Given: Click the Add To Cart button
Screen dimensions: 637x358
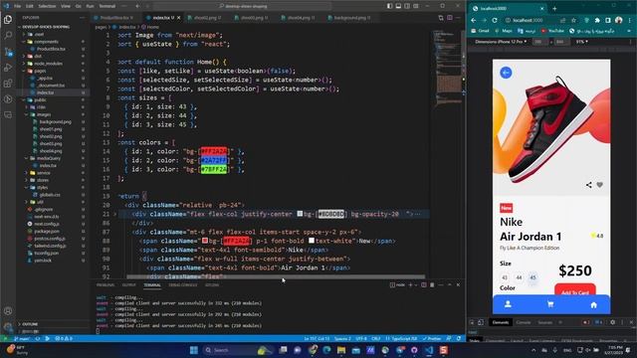Looking at the screenshot, I should [575, 290].
